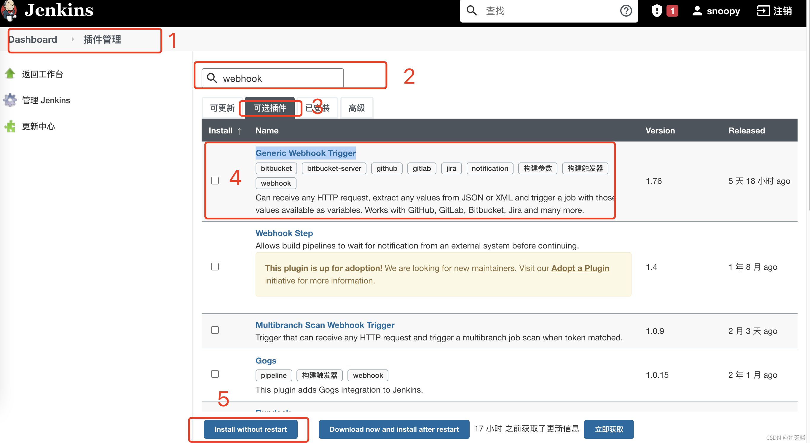The height and width of the screenshot is (443, 810).
Task: Click the 注销 logout link
Action: 782,11
